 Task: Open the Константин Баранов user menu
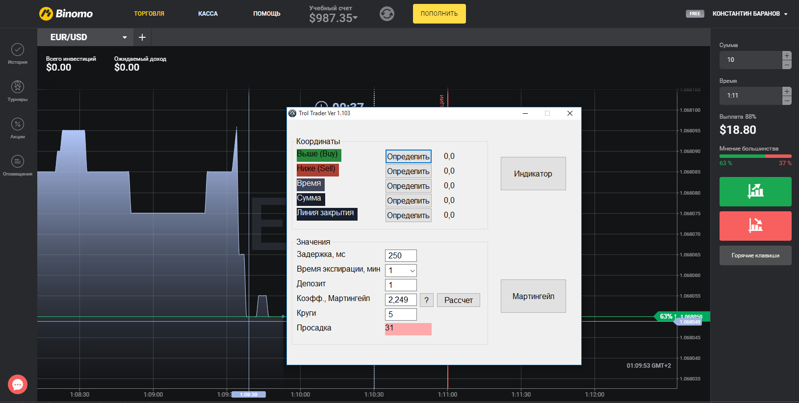tap(750, 14)
